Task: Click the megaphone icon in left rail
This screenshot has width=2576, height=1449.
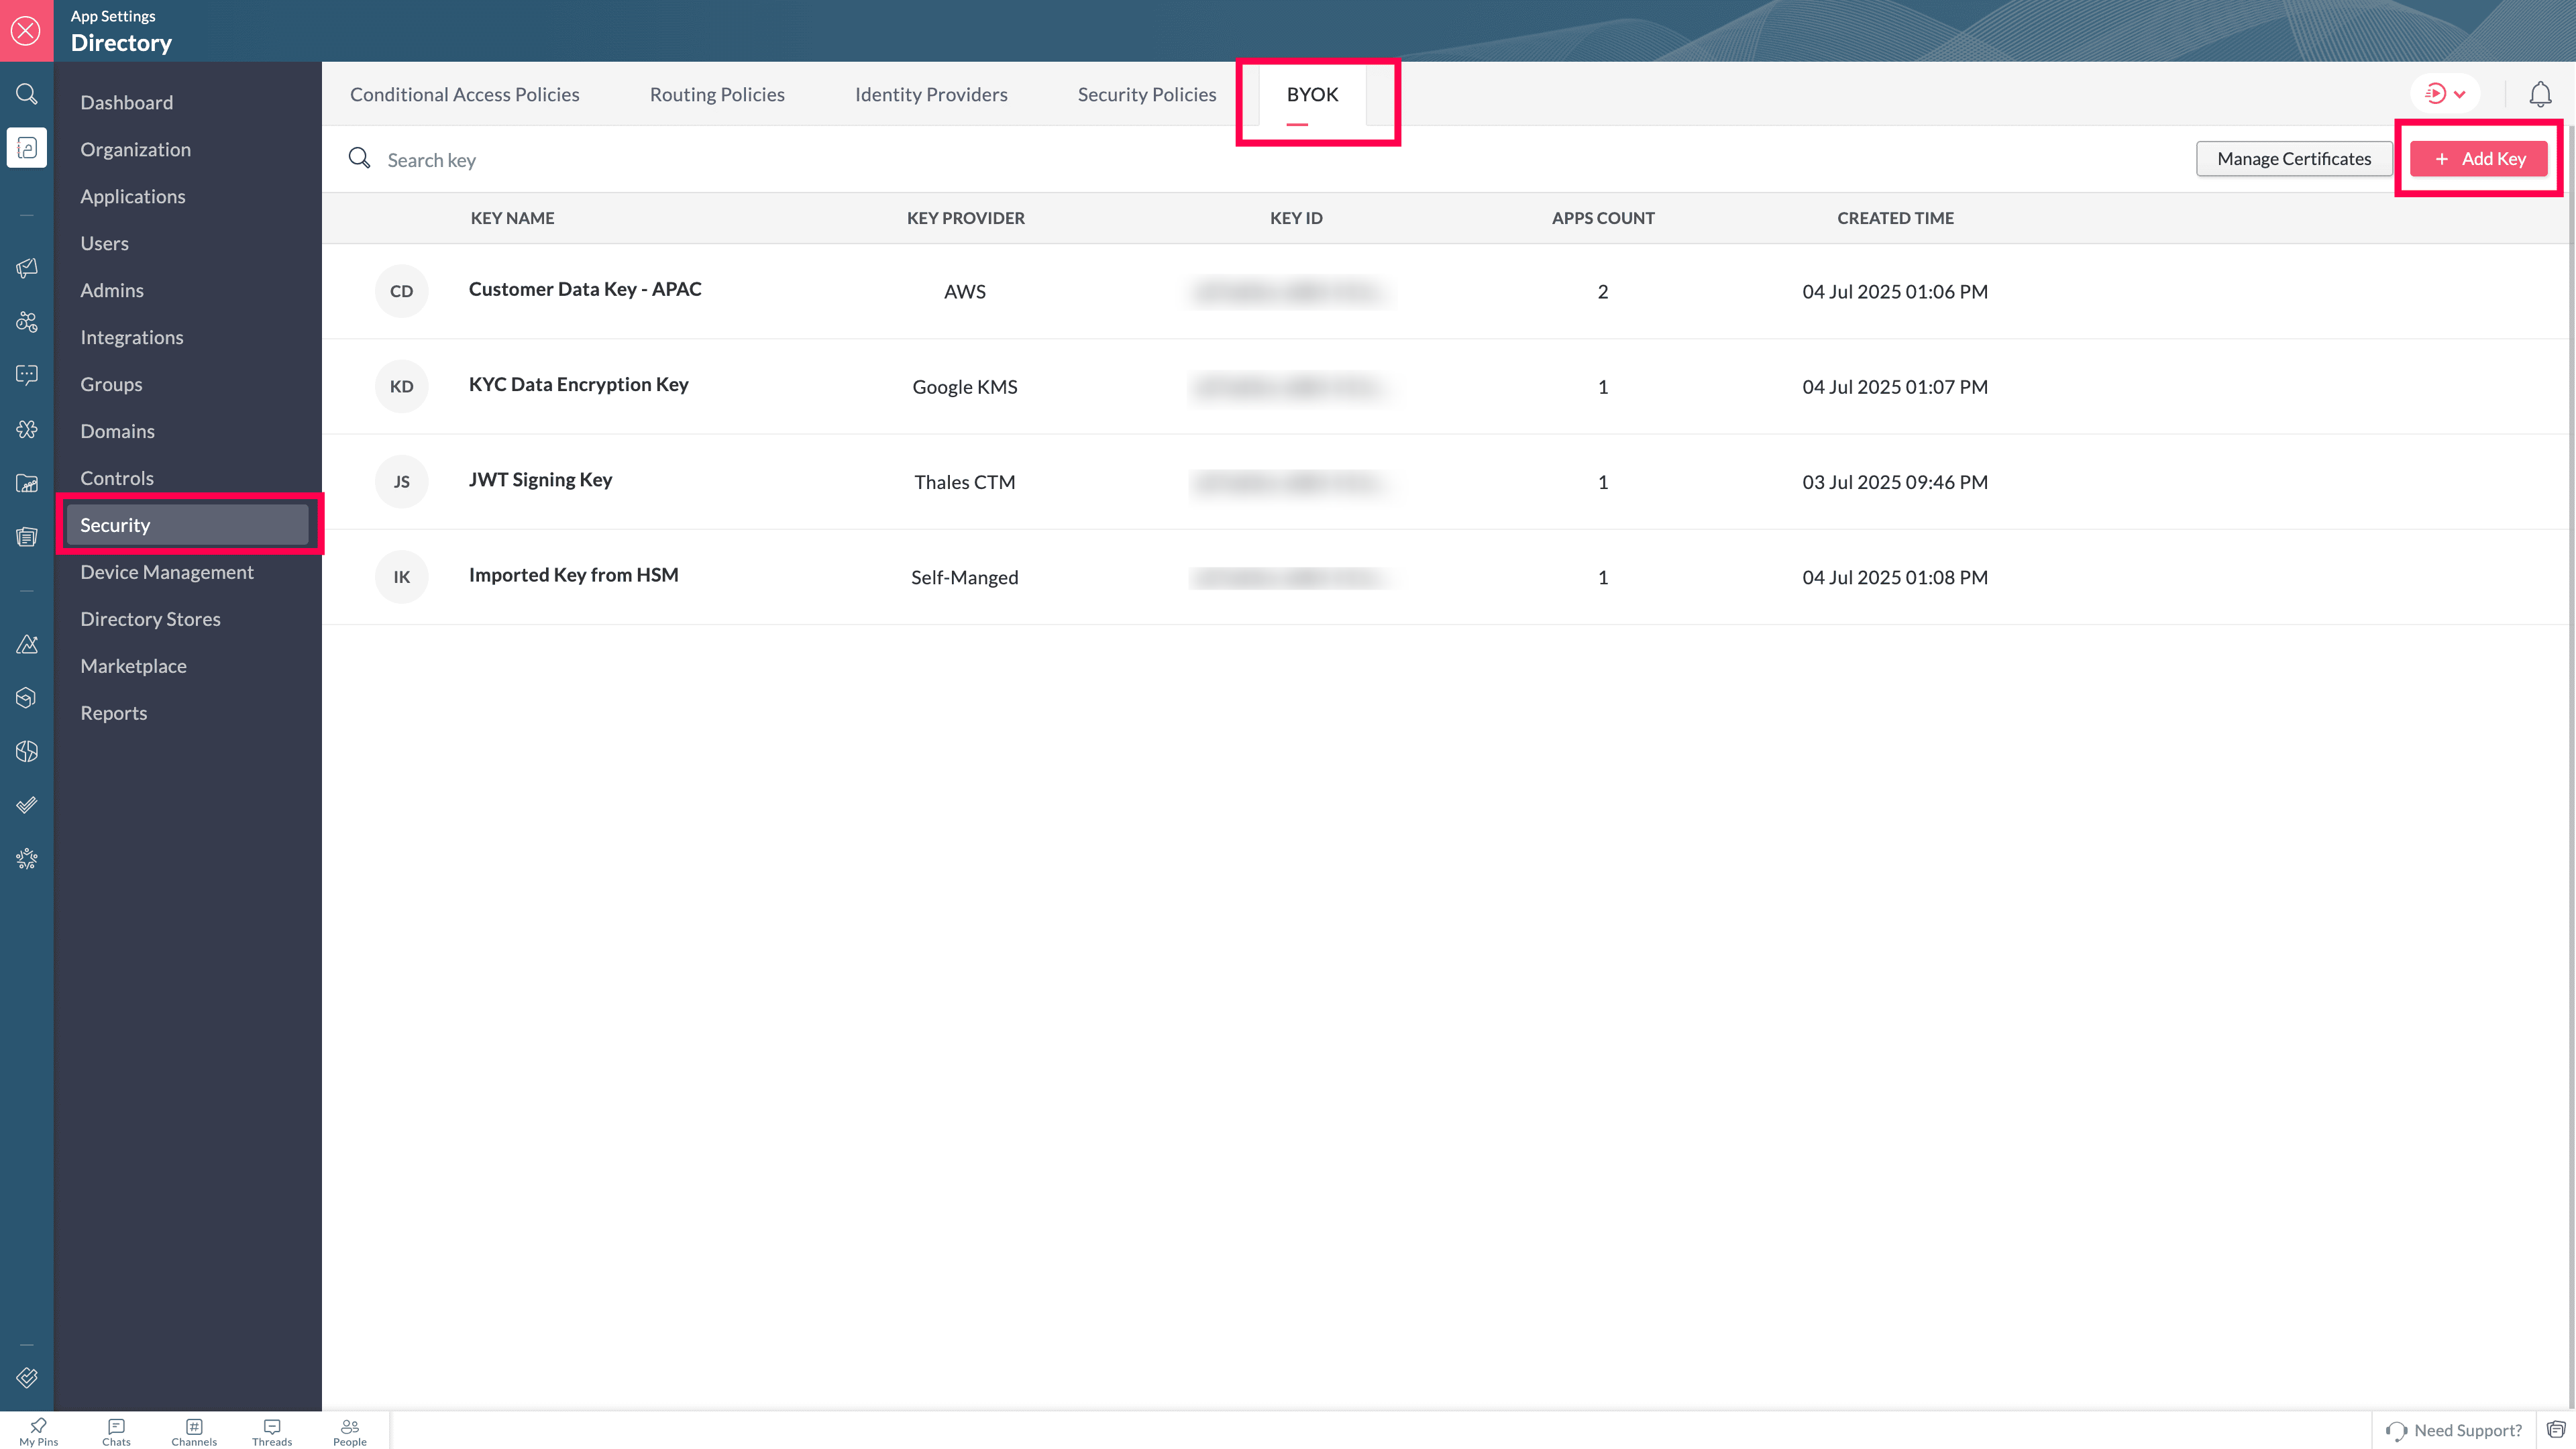Action: coord(27,268)
